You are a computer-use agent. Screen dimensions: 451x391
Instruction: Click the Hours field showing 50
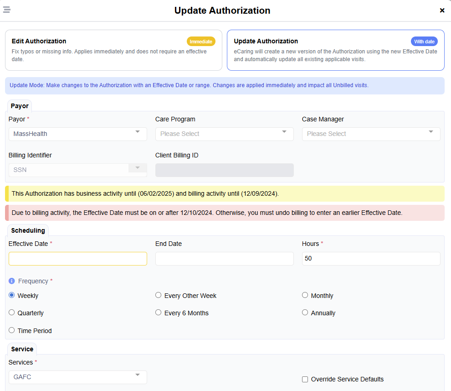point(371,258)
